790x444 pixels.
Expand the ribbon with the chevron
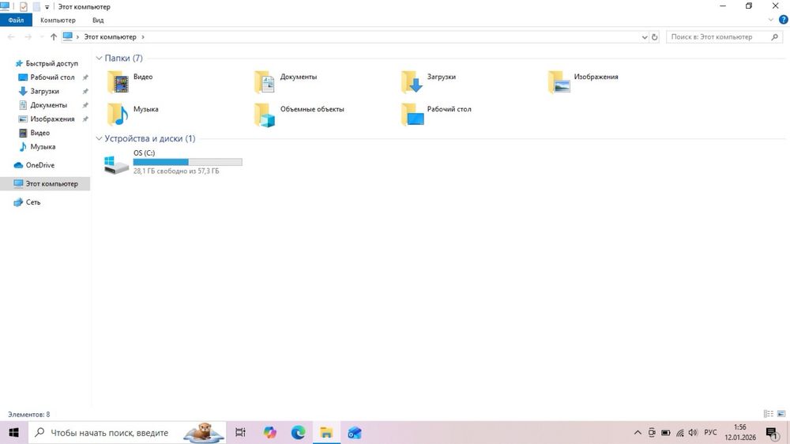(770, 20)
